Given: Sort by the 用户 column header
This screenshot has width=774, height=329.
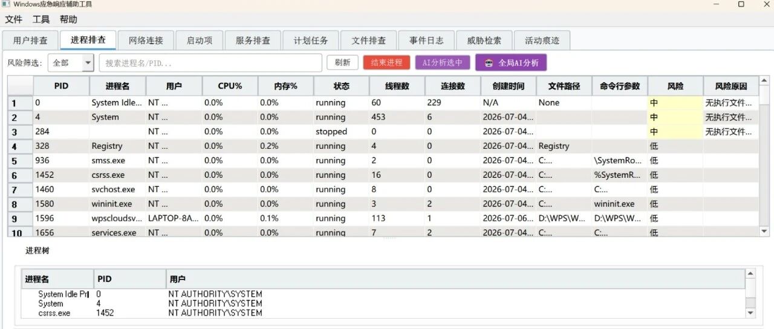Looking at the screenshot, I should point(174,86).
